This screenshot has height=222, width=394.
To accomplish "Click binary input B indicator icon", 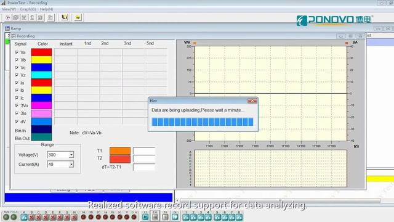I will pos(31,217).
